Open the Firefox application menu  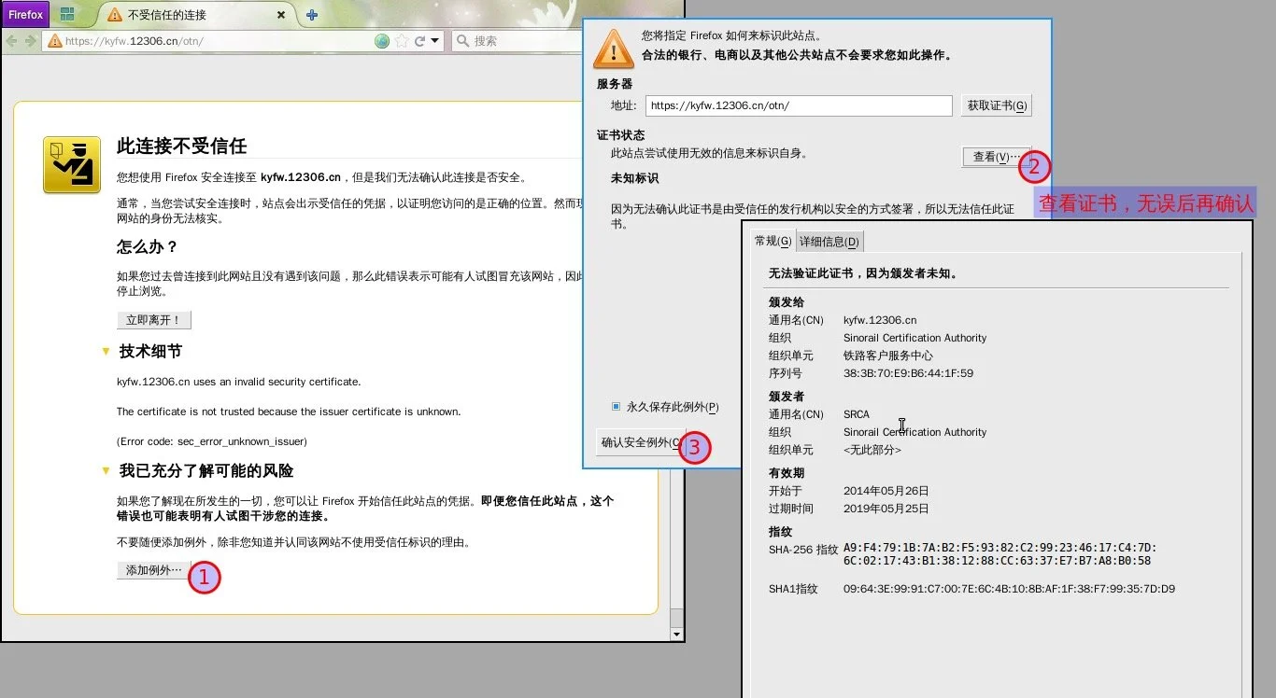click(x=26, y=14)
